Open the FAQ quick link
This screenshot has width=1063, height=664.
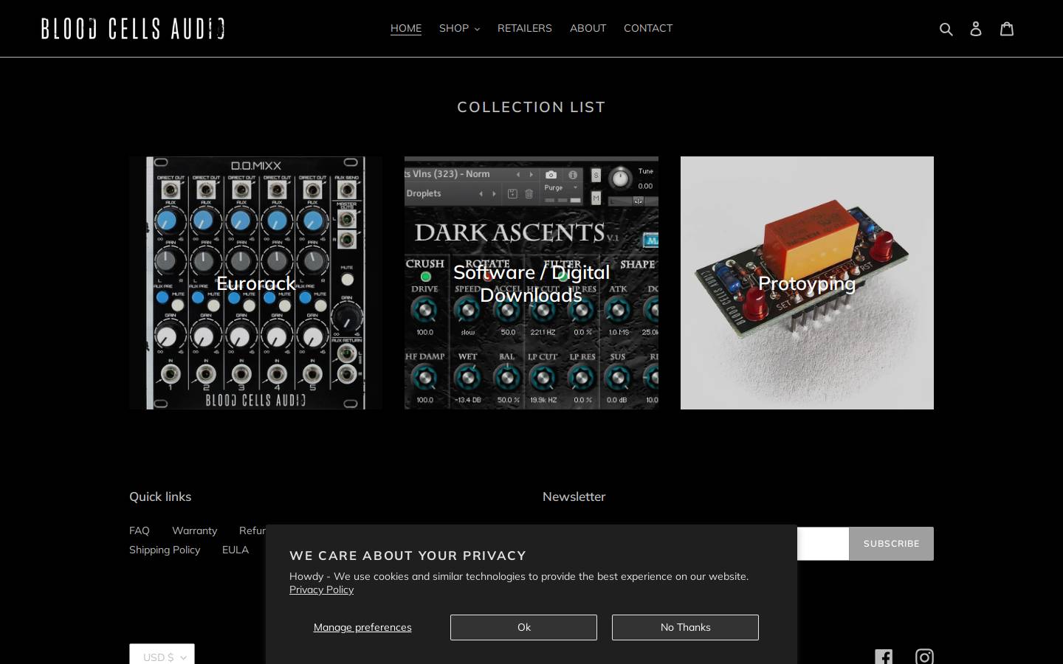140,530
